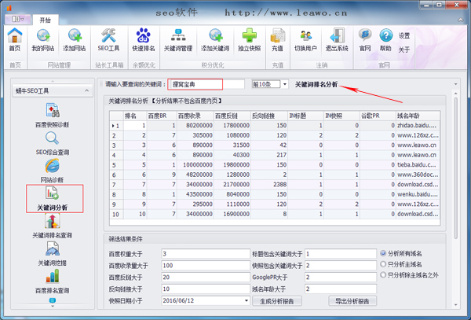The height and width of the screenshot is (320, 471).
Task: Click the 快照包含关键词大于 input field
Action: [x=341, y=266]
